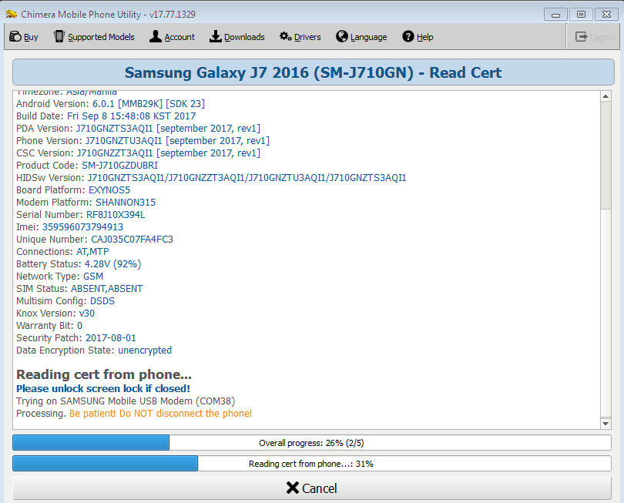Click SIM Status ABSENT,ABSENT value
This screenshot has height=503, width=624.
click(x=106, y=289)
